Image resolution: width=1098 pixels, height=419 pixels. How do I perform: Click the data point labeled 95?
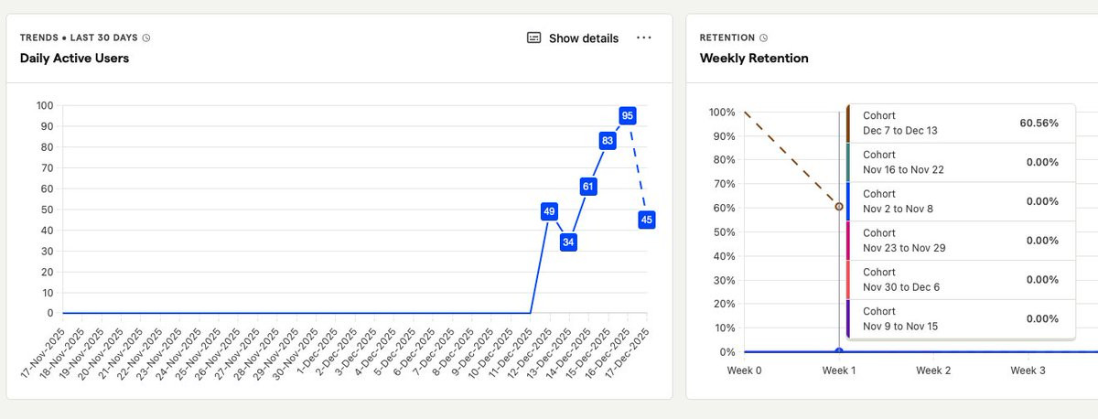[627, 115]
